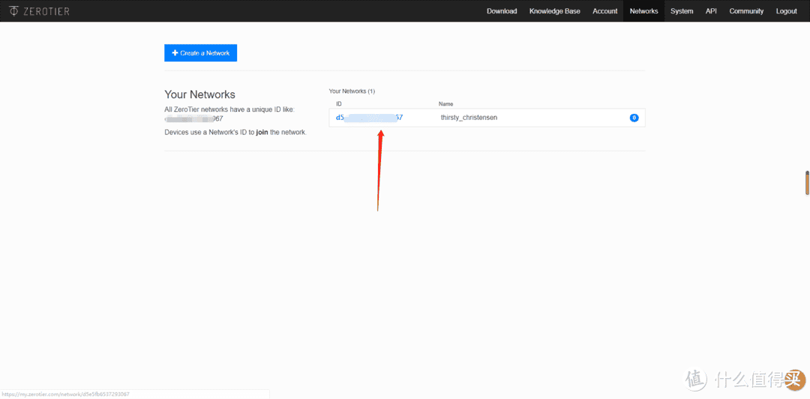Click the Name column header
The image size is (810, 399).
445,104
